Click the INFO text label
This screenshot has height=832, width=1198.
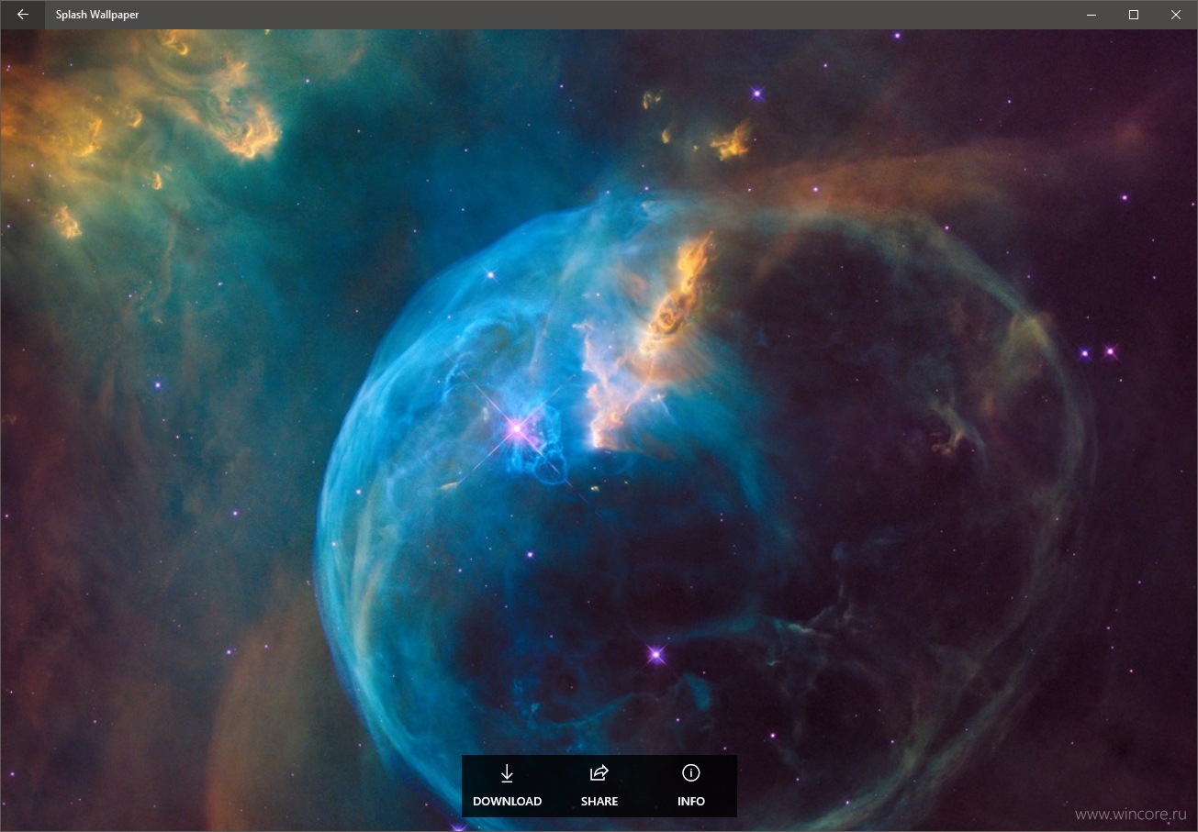coord(691,802)
